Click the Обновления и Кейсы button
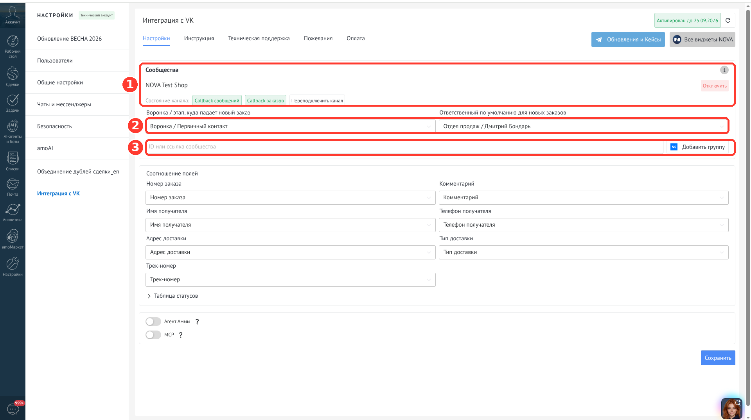Screen dimensions: 751x420 pyautogui.click(x=628, y=39)
